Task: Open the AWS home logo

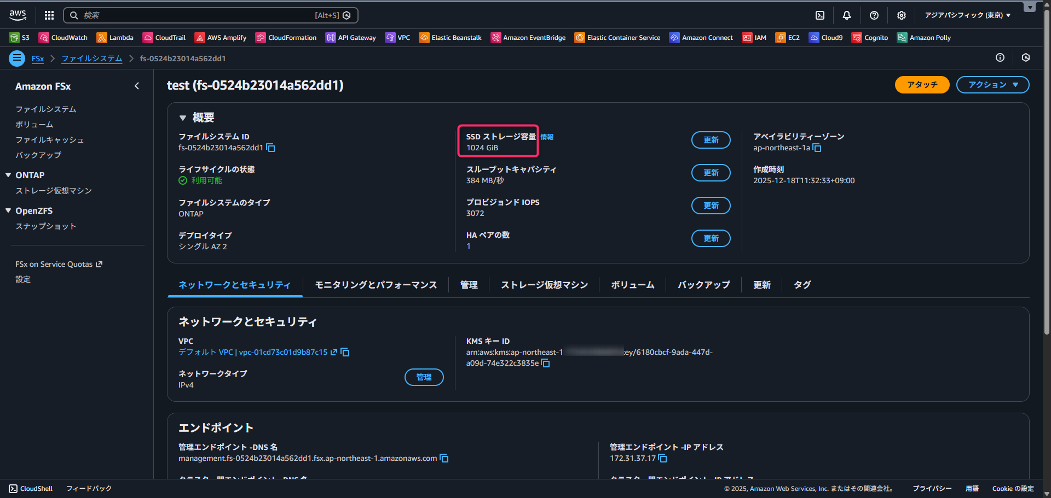Action: pos(18,15)
